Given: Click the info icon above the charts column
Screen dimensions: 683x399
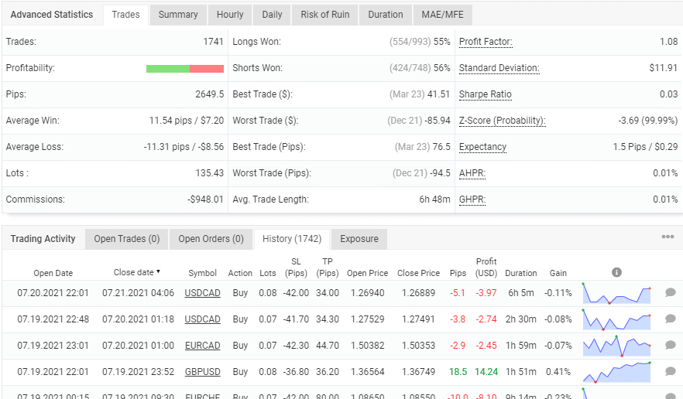Looking at the screenshot, I should click(x=616, y=272).
